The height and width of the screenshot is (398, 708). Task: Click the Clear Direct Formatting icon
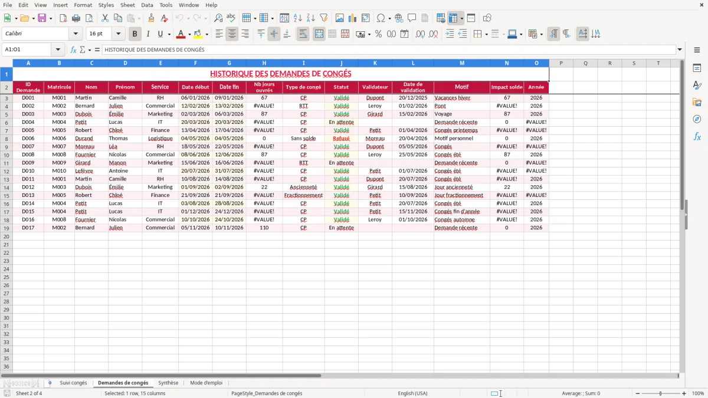[x=164, y=18]
